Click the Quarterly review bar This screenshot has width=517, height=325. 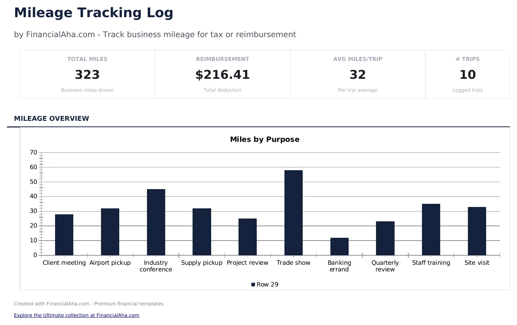385,238
